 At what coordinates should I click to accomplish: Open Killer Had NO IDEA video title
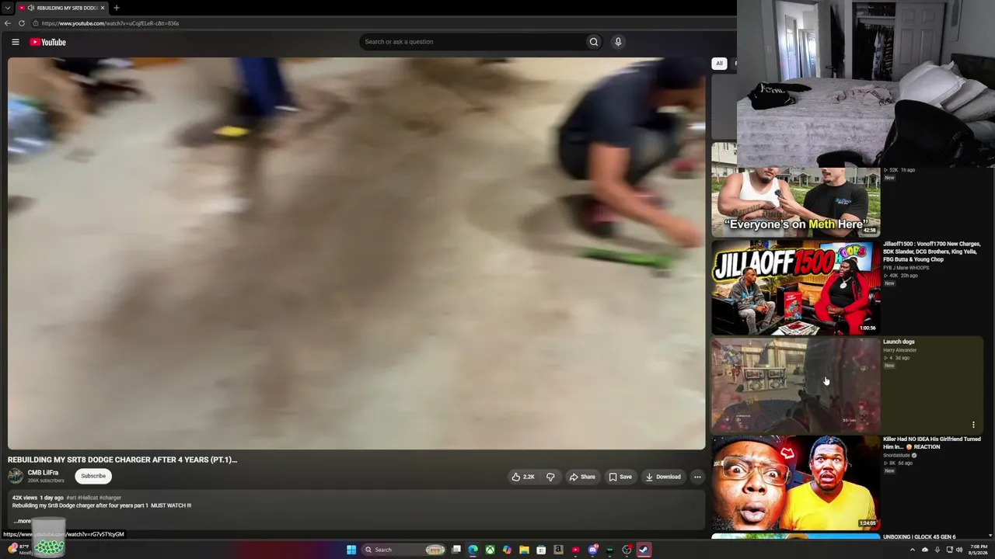click(x=932, y=443)
